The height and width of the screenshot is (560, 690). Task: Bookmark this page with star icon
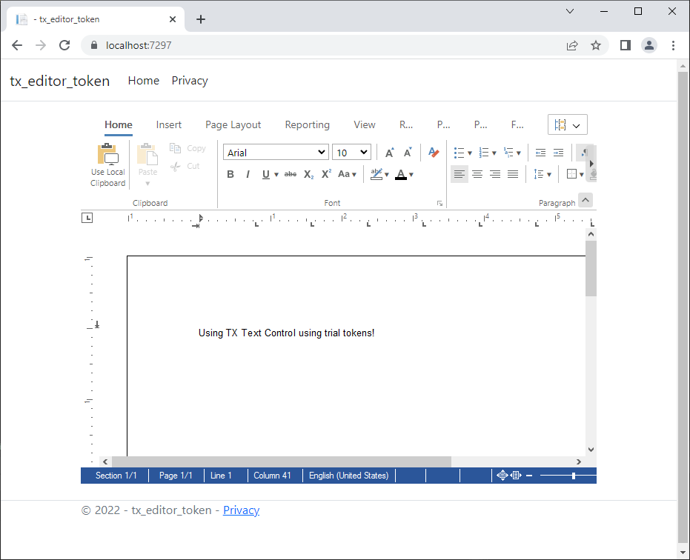point(596,45)
